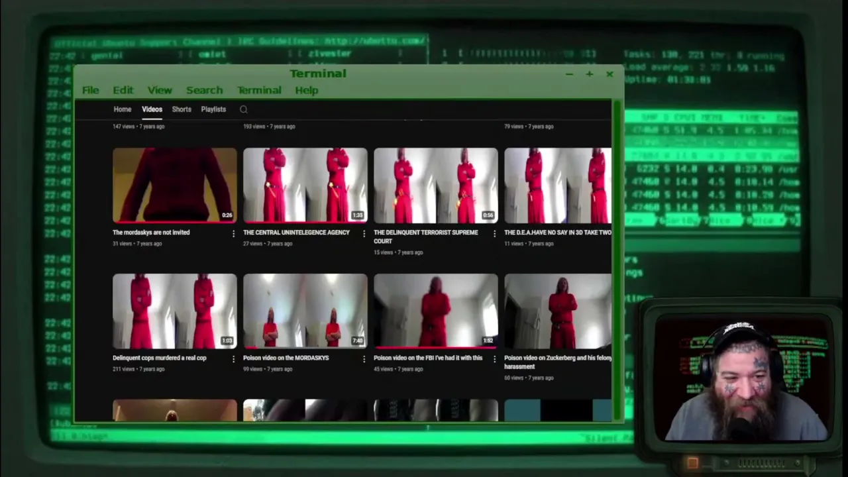
Task: Open options for 'THE DELINQUENT TERRORIST SUPREME COURT'
Action: [x=494, y=233]
